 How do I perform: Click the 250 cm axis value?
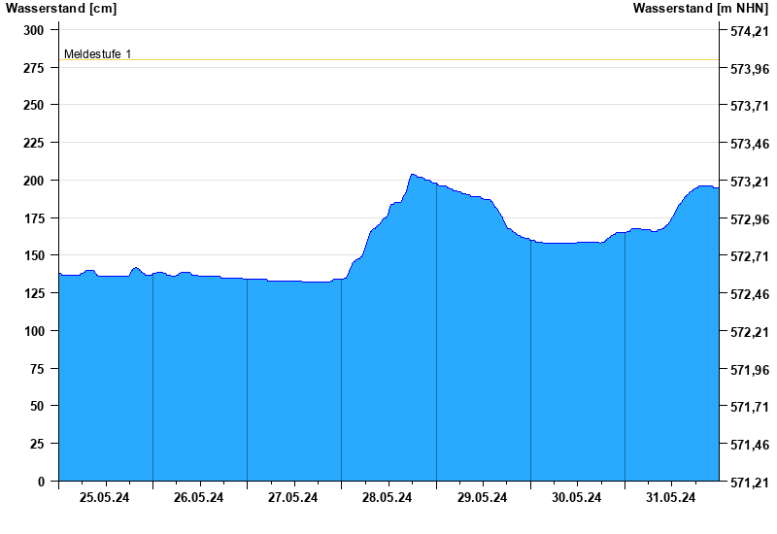tap(34, 105)
